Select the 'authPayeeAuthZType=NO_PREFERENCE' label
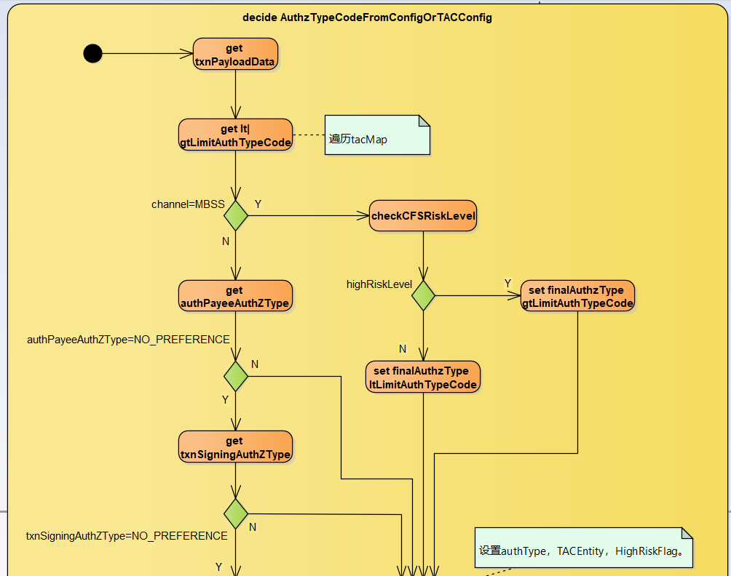Image resolution: width=731 pixels, height=576 pixels. tap(128, 340)
